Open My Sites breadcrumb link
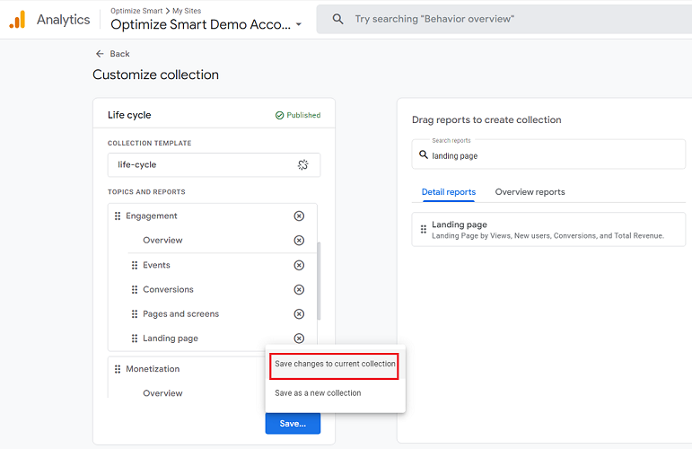692x449 pixels. [187, 11]
